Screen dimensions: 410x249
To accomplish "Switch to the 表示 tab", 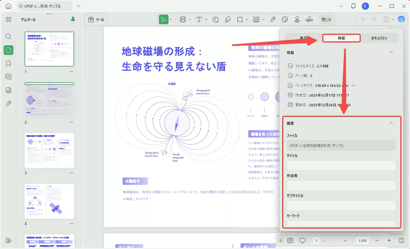I will (303, 38).
